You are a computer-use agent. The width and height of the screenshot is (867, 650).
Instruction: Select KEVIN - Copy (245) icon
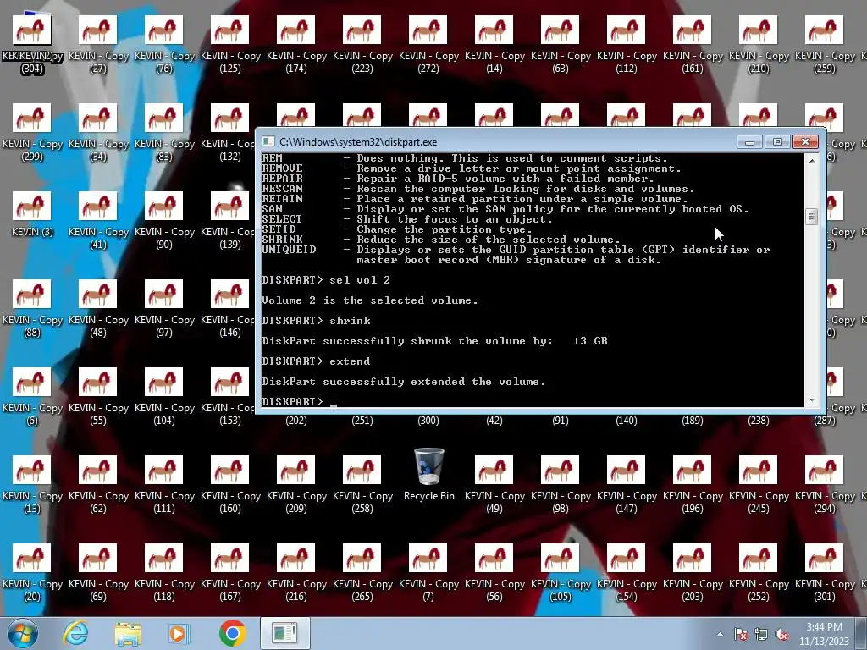pos(758,484)
